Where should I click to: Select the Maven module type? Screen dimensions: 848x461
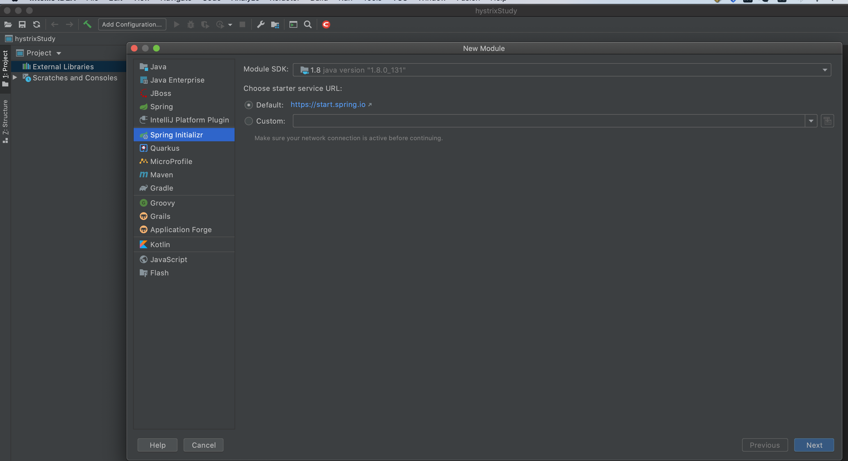pyautogui.click(x=161, y=175)
